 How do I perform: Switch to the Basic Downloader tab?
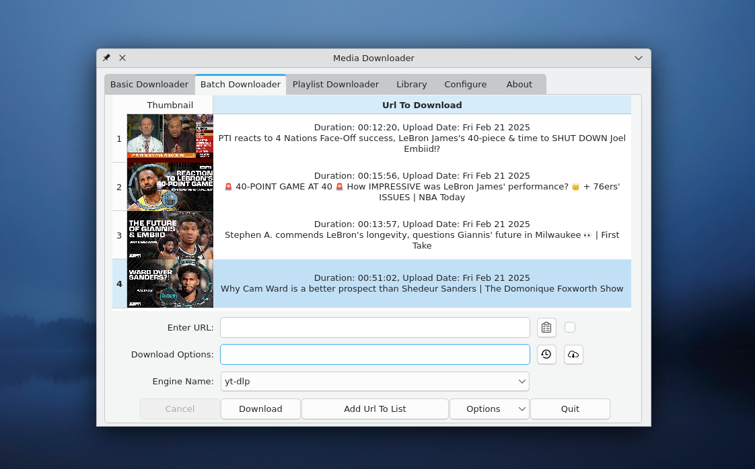pos(149,84)
